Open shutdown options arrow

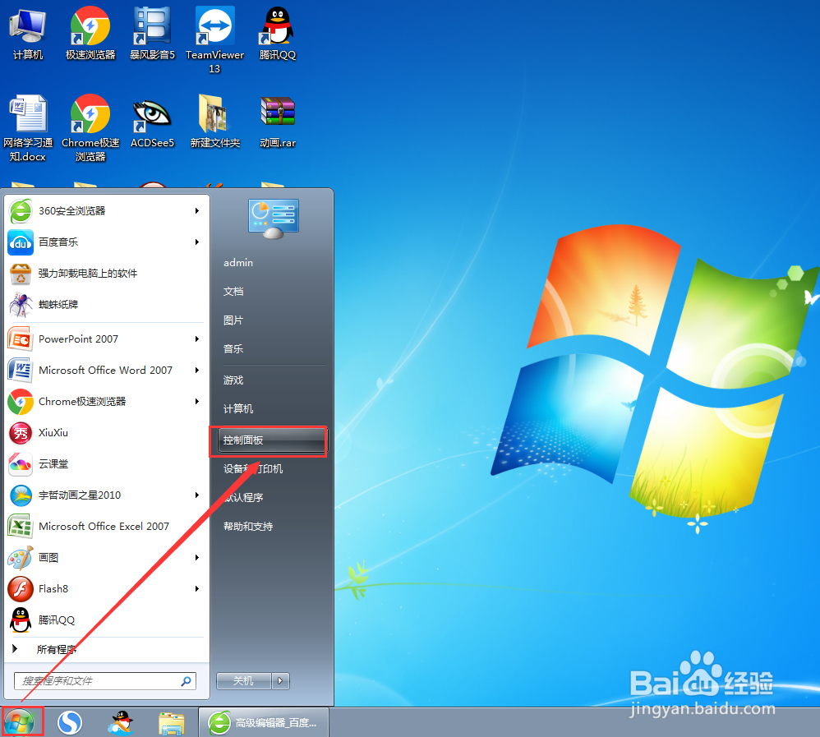(x=280, y=680)
